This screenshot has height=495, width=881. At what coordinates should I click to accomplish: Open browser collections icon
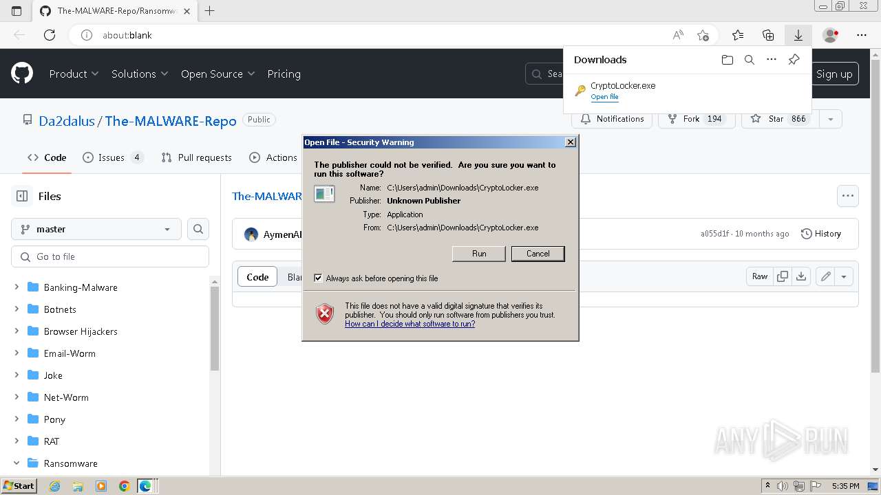coord(768,35)
